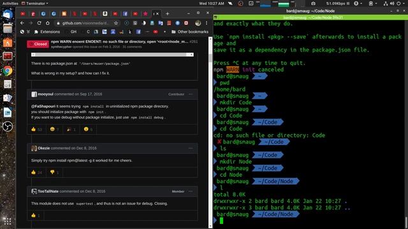Open the Chrome home page button

pos(47,23)
